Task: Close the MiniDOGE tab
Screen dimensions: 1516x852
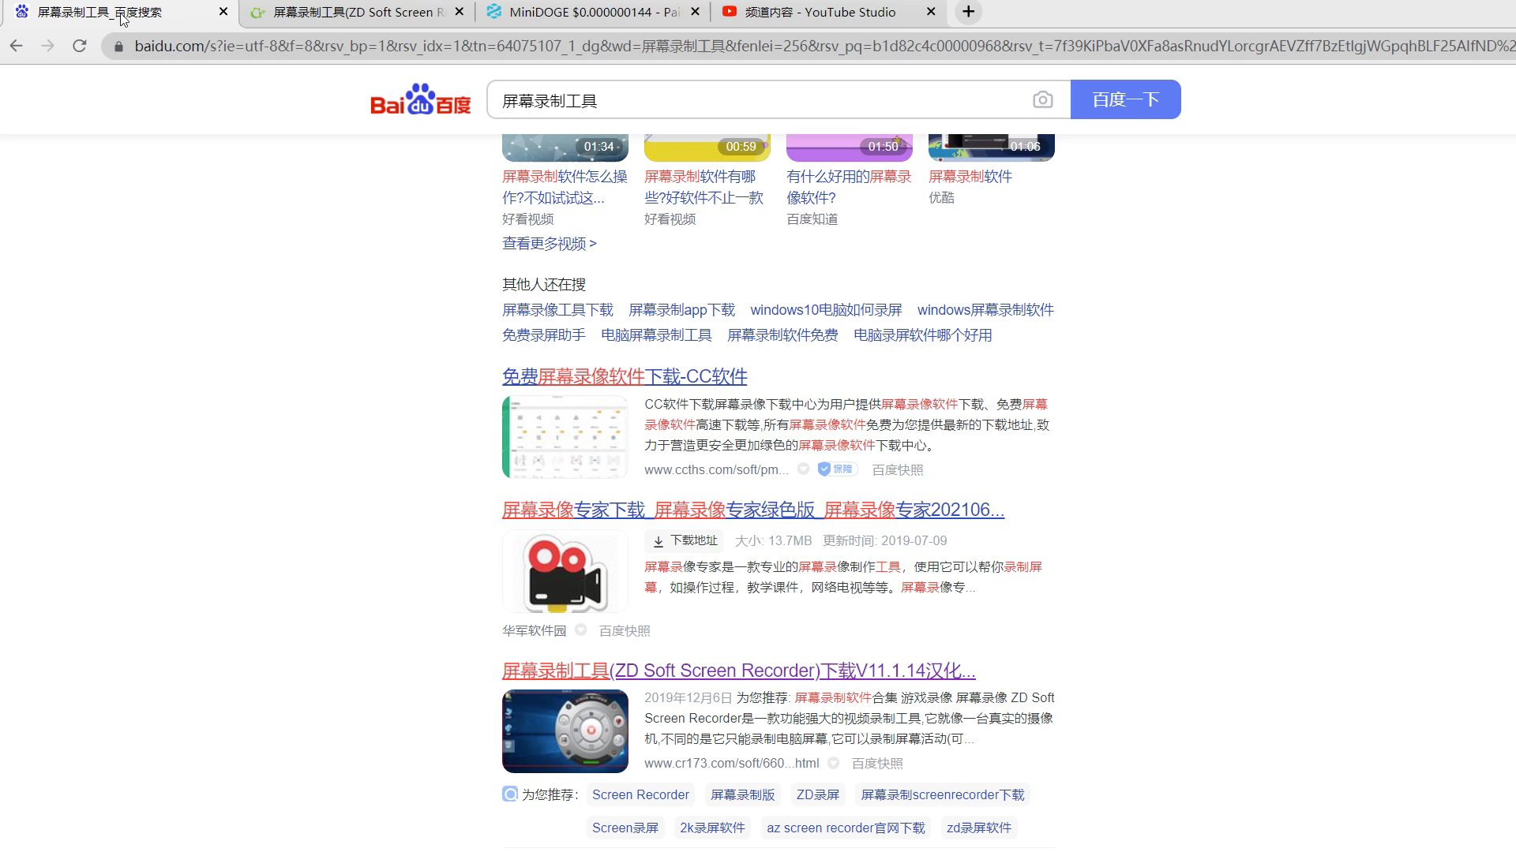Action: click(x=695, y=12)
